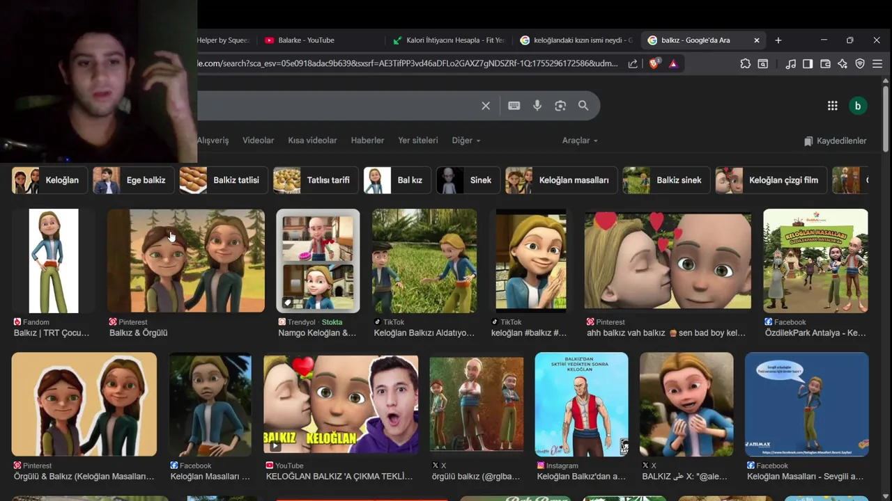The width and height of the screenshot is (892, 501).
Task: Click the 'Keloğlan Masalları - Sevgili a...' link
Action: pos(805,477)
